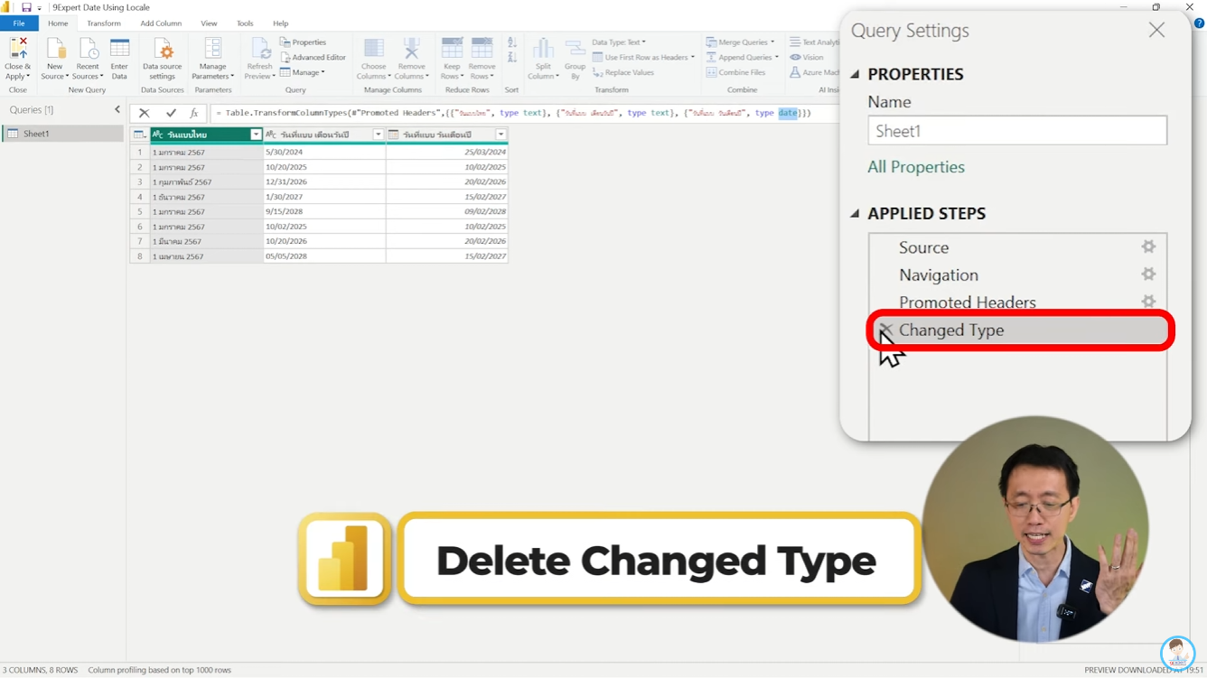Collapse the APPLIED STEPS section
Viewport: 1207px width, 678px height.
(x=854, y=213)
